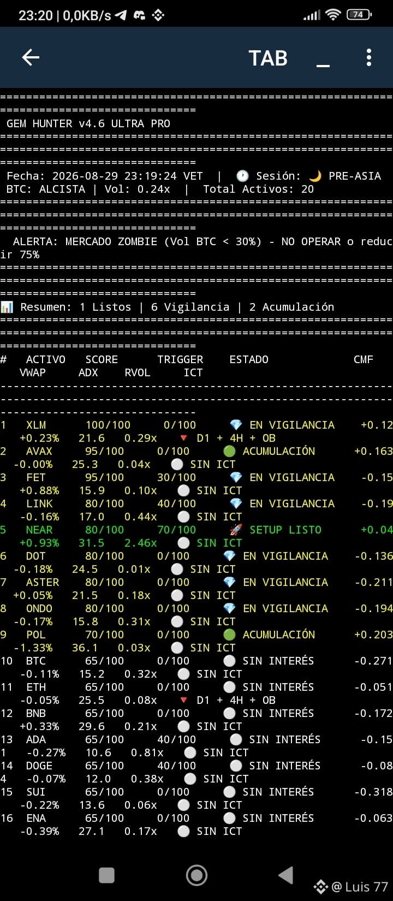Select AVAX CMF value +0.163
The width and height of the screenshot is (393, 901).
(373, 451)
